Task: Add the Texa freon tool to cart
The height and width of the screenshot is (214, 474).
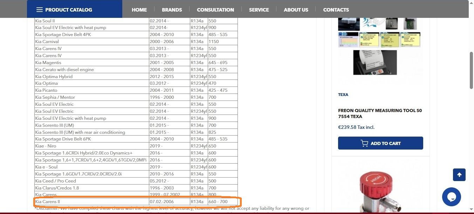Action: [x=380, y=143]
